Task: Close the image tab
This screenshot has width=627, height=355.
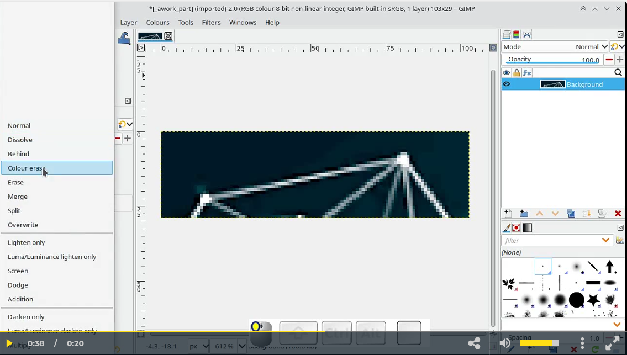Action: click(x=168, y=36)
